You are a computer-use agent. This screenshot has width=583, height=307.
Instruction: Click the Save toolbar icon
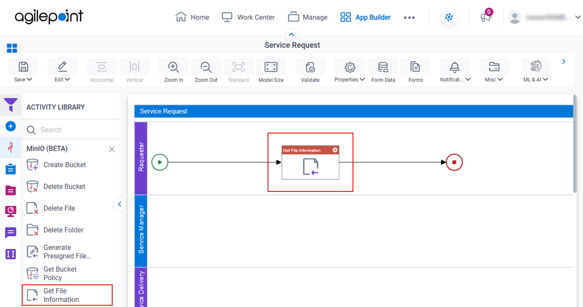[23, 67]
